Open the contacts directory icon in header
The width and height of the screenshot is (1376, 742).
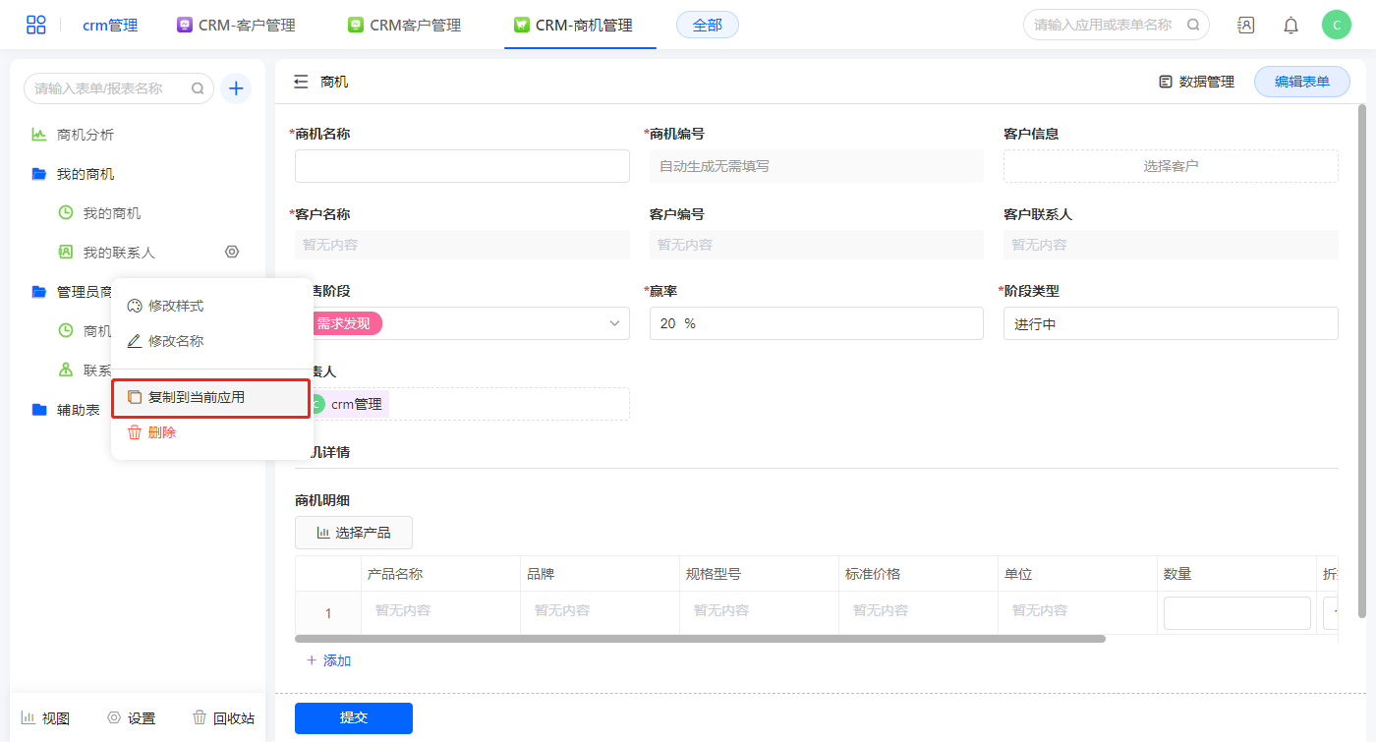1245,26
